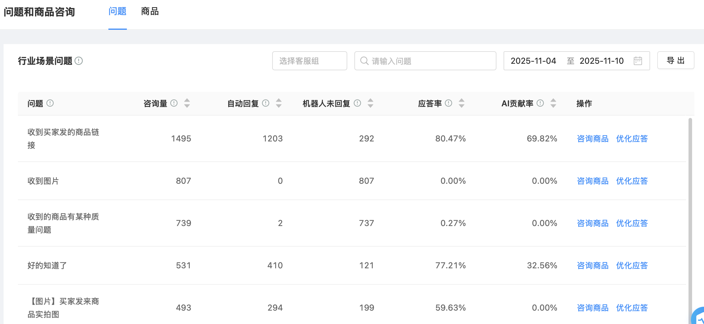The width and height of the screenshot is (704, 324).
Task: Open 优化应答 for 收到图片 row
Action: pos(632,181)
